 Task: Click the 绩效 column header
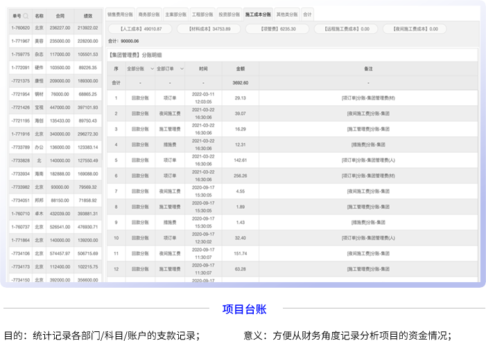[87, 15]
